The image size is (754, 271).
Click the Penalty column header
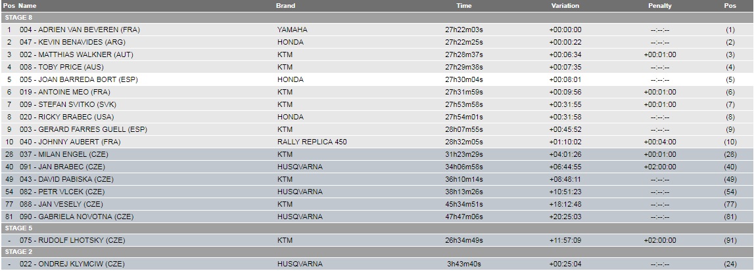[660, 6]
